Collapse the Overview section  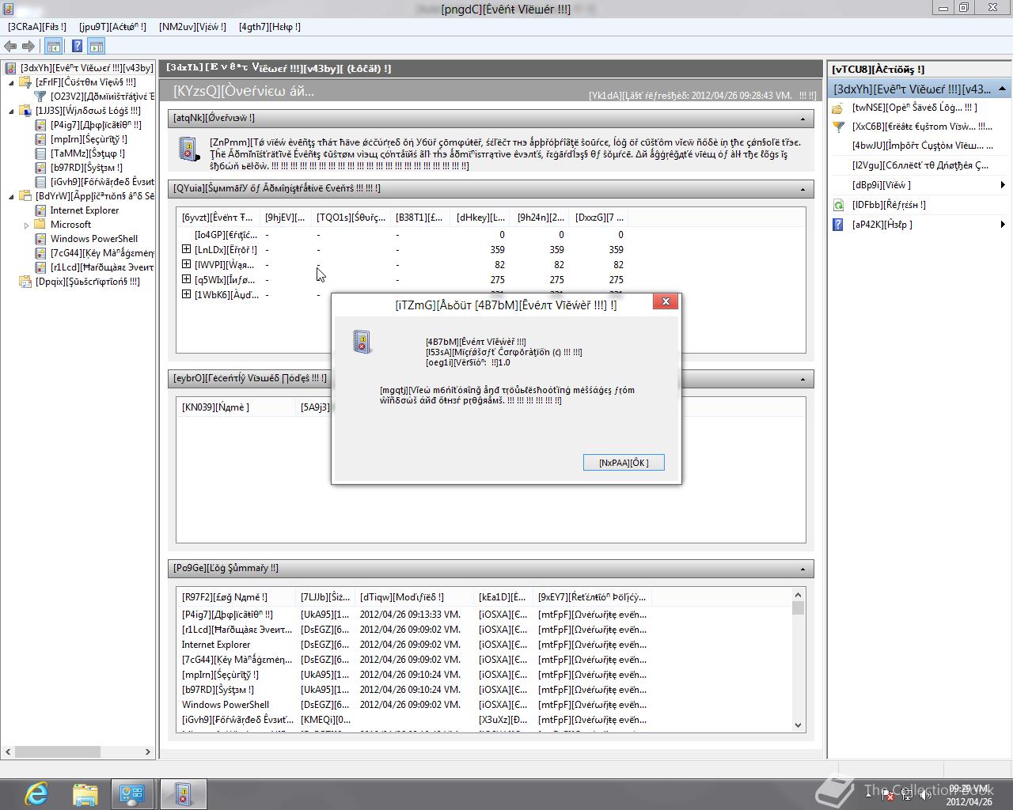click(x=802, y=119)
